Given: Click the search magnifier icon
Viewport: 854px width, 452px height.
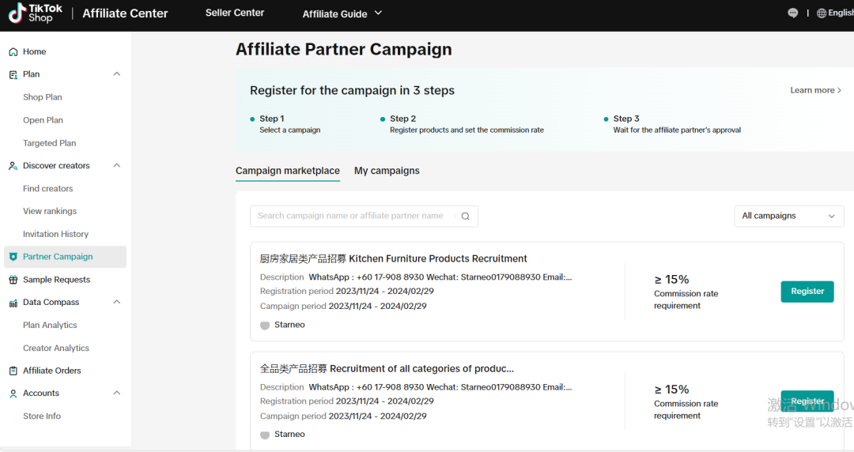Looking at the screenshot, I should click(466, 217).
